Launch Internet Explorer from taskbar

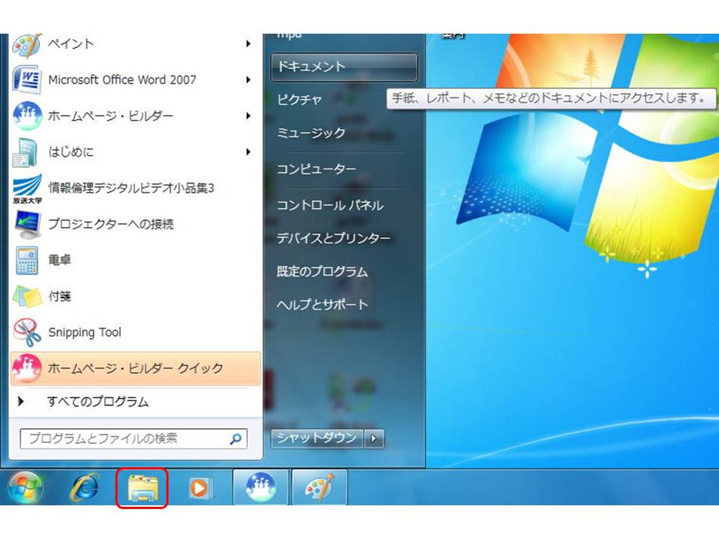(x=85, y=487)
